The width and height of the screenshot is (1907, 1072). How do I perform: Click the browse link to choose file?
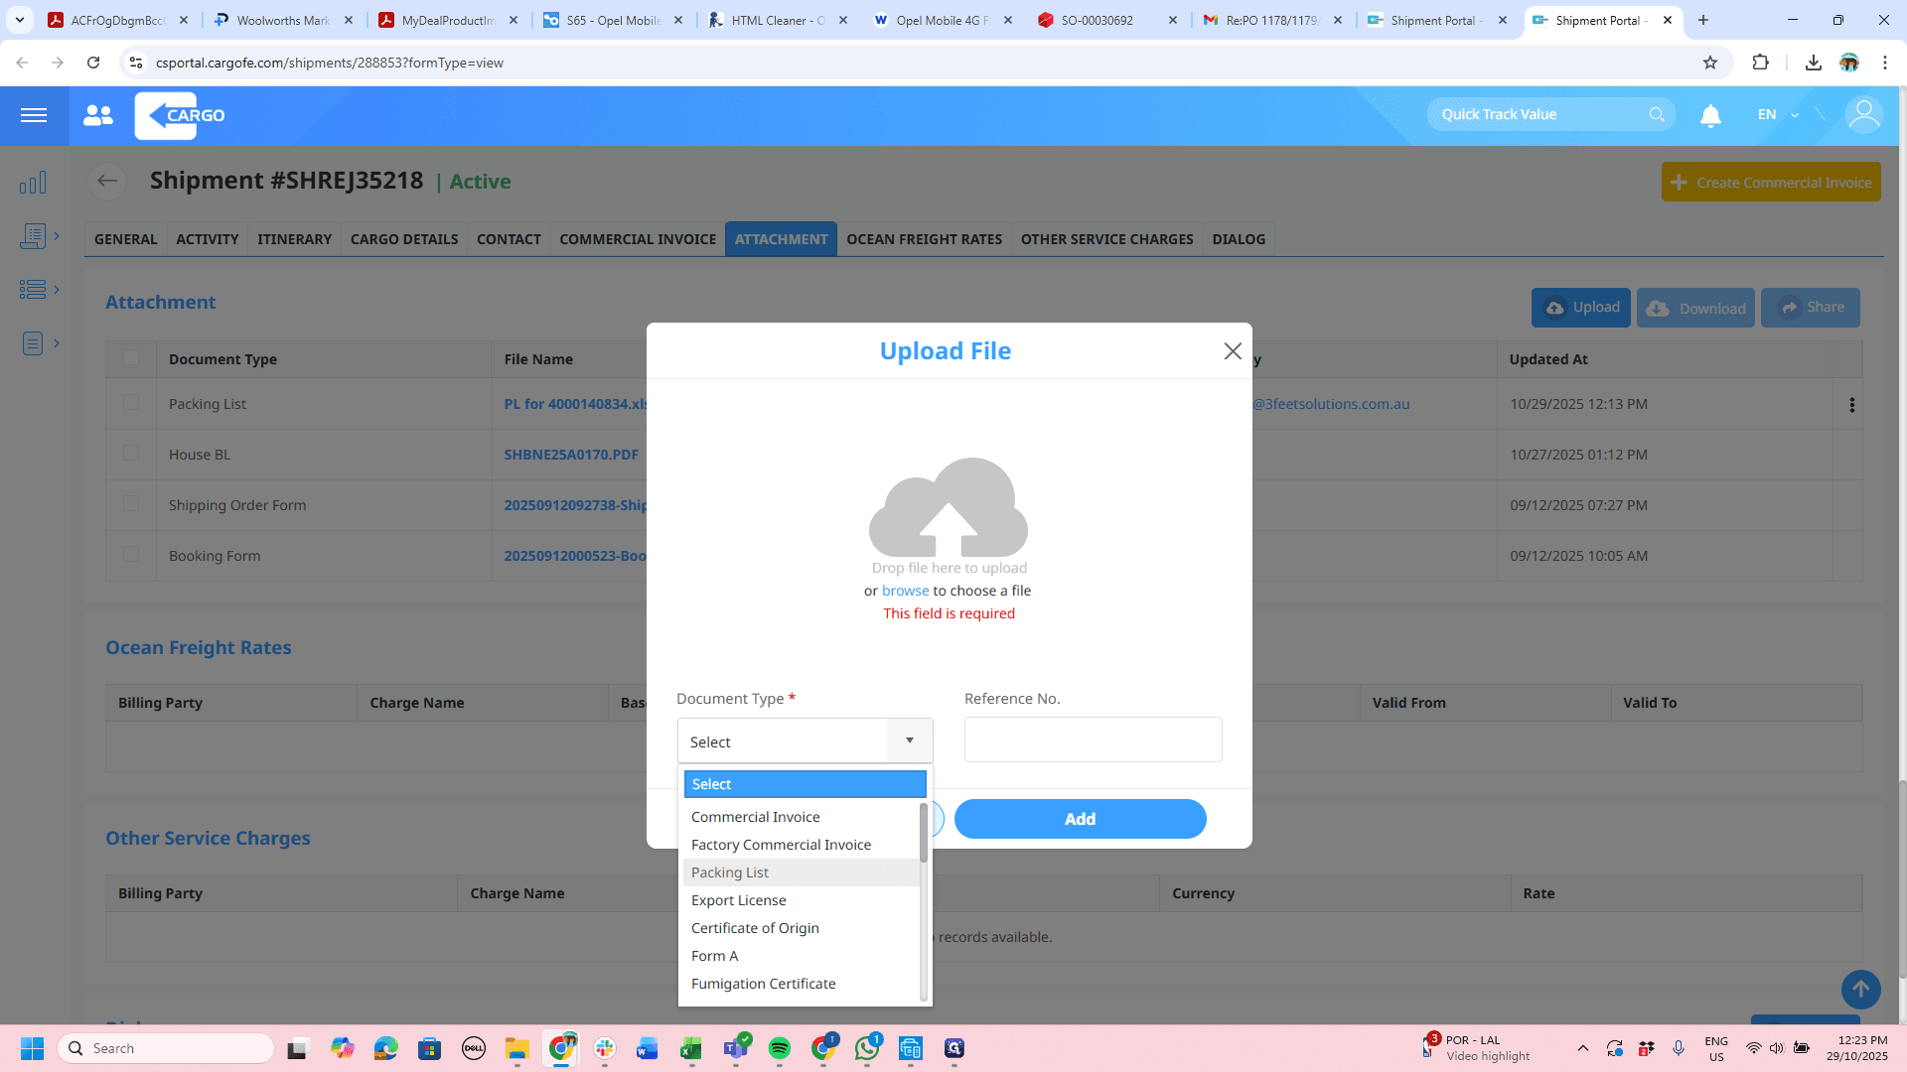pos(905,591)
